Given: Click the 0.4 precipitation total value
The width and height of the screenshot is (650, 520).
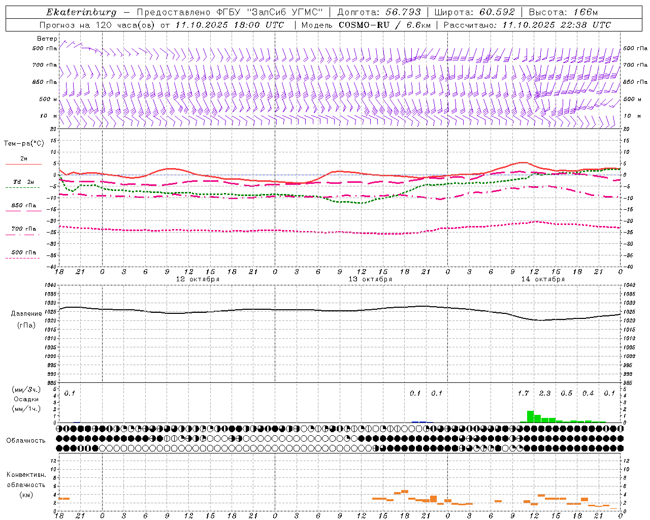Looking at the screenshot, I should coord(588,393).
